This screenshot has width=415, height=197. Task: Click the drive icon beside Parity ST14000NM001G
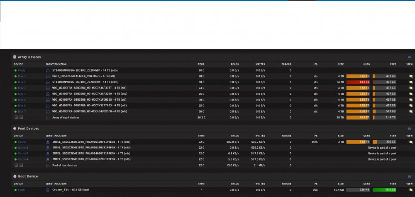coord(48,70)
